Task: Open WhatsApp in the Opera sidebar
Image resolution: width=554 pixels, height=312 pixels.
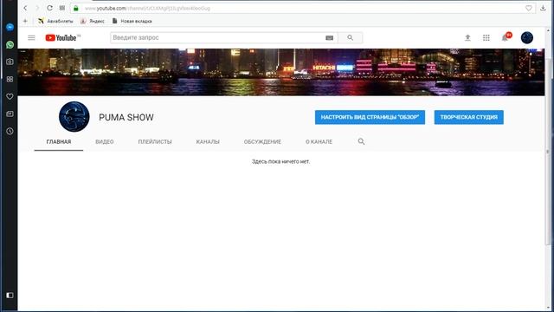Action: (x=10, y=44)
